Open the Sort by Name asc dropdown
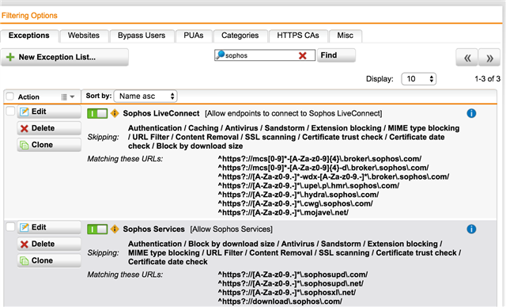506x307 pixels. click(x=145, y=97)
